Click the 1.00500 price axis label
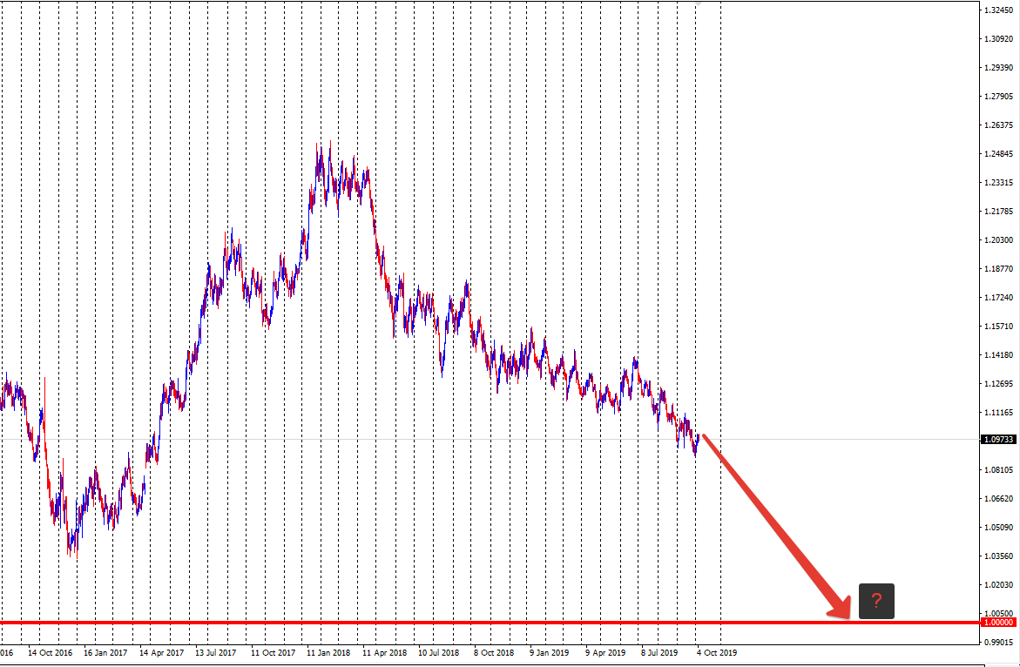This screenshot has width=1020, height=667. click(998, 613)
